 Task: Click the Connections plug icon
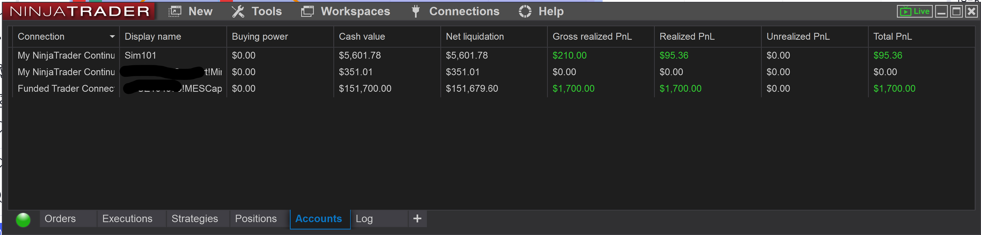coord(416,11)
